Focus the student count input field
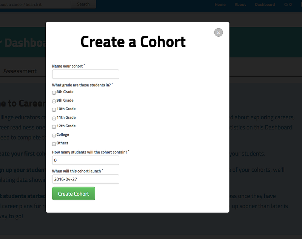The height and width of the screenshot is (239, 302). pos(86,160)
